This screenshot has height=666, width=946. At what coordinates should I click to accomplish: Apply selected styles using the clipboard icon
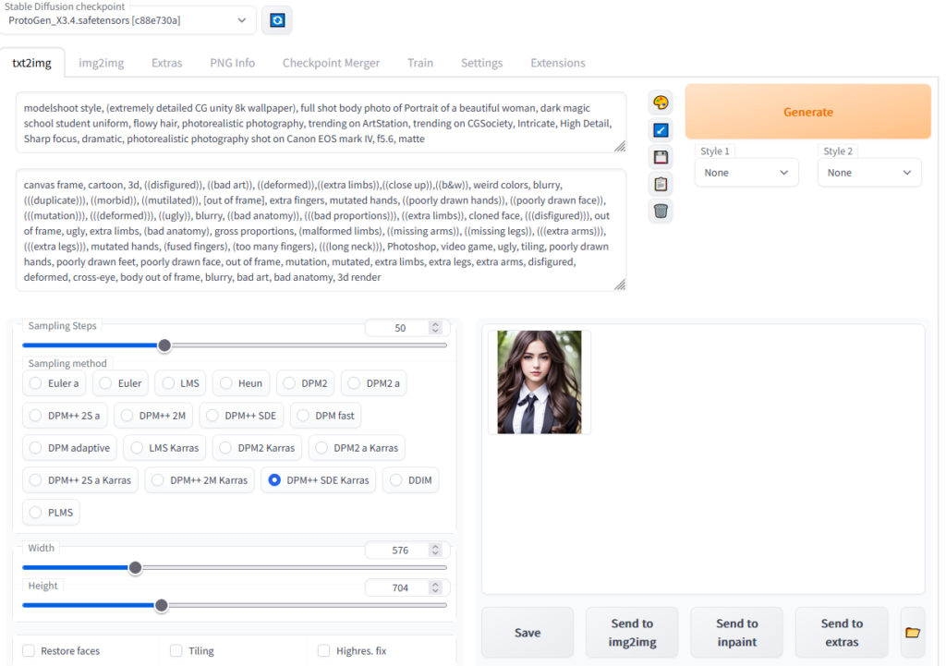pos(661,183)
